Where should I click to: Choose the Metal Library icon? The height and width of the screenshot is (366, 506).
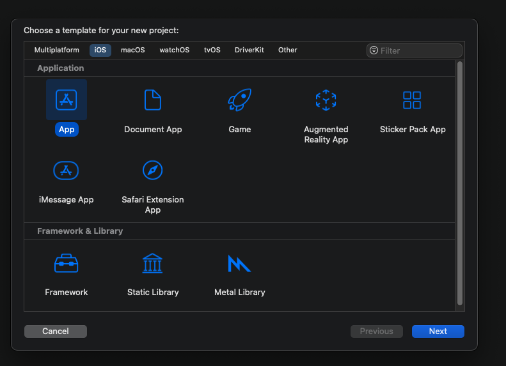click(239, 263)
